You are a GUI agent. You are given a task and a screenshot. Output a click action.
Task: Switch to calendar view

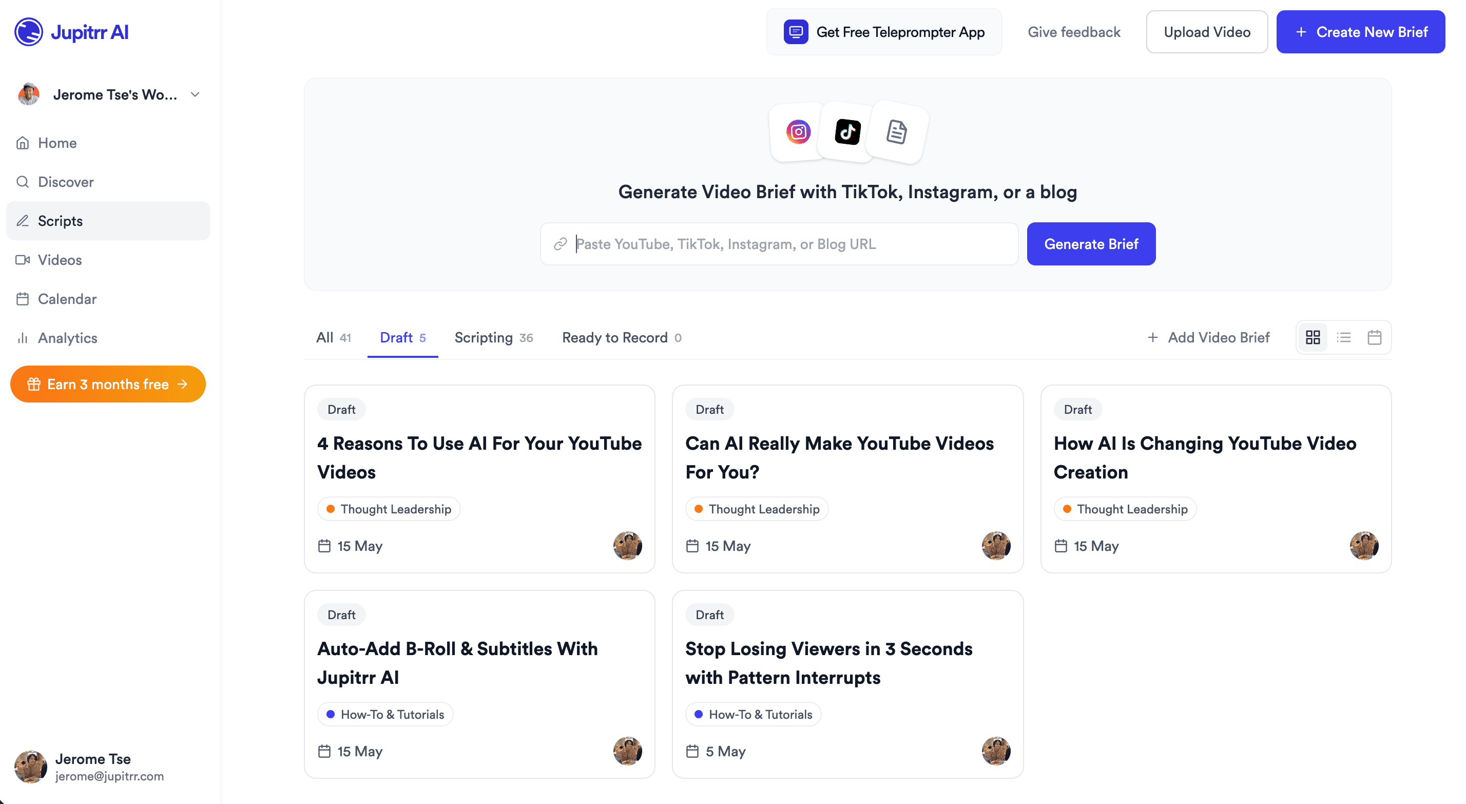(x=1375, y=338)
